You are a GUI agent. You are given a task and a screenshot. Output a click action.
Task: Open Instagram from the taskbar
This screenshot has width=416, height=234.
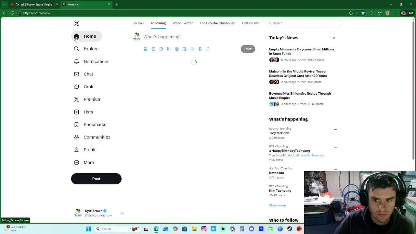(204, 229)
